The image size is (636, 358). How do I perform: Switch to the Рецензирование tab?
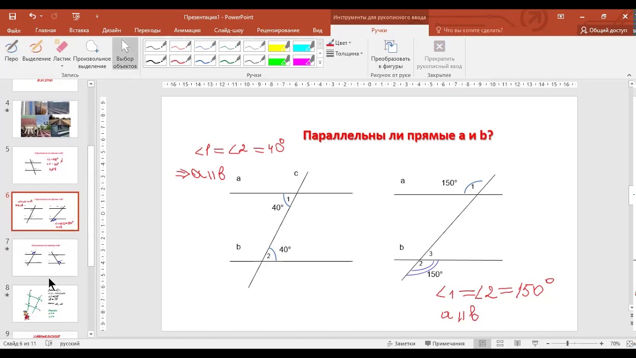pos(278,30)
